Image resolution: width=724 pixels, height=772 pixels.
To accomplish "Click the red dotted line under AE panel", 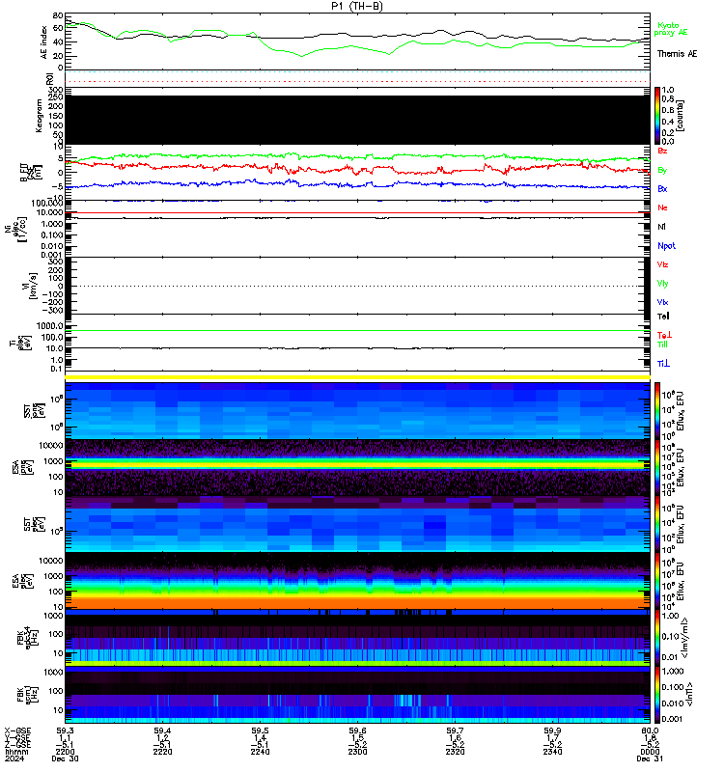I will click(357, 81).
